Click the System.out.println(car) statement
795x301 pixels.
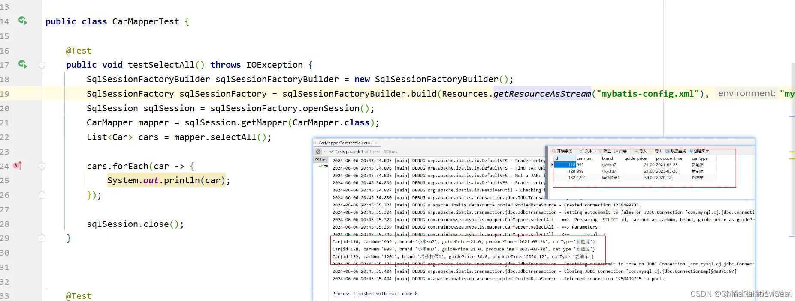[169, 180]
